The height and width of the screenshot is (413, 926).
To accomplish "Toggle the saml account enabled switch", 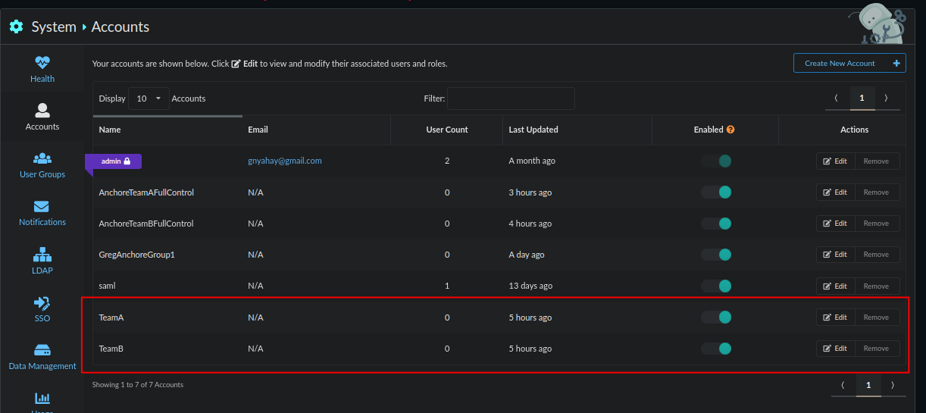I will point(716,286).
